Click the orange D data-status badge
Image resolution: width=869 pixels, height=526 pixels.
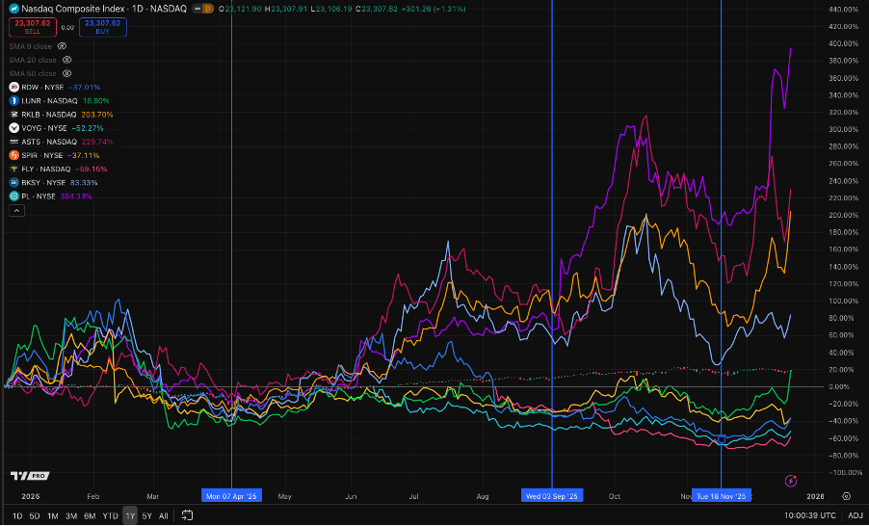(211, 10)
